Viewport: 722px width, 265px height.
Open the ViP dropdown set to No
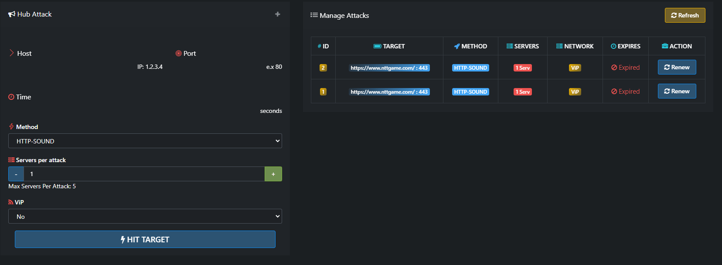tap(145, 216)
